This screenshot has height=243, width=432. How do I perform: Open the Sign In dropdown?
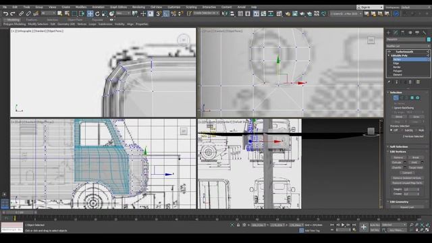(x=370, y=7)
